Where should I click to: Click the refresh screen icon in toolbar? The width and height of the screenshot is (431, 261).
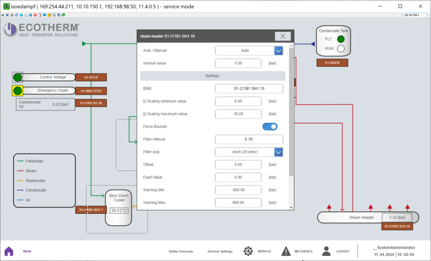pos(17,15)
